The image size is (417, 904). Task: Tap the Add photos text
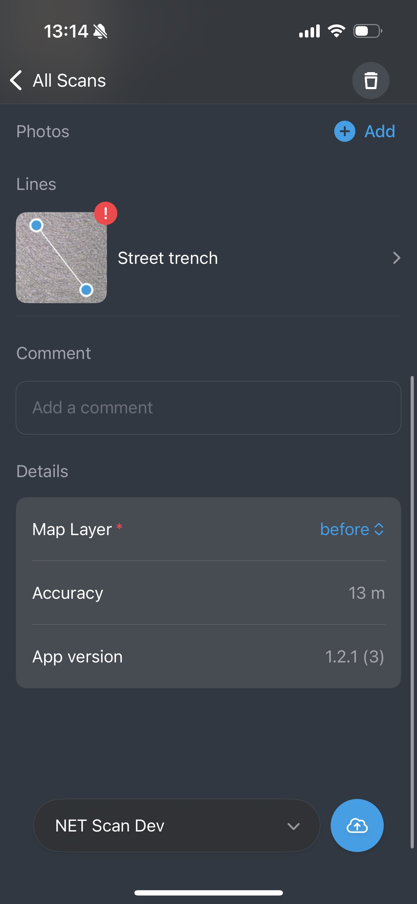pos(380,132)
